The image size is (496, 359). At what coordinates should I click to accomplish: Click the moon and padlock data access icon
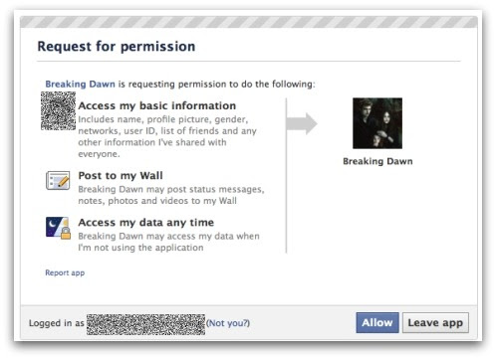[58, 228]
